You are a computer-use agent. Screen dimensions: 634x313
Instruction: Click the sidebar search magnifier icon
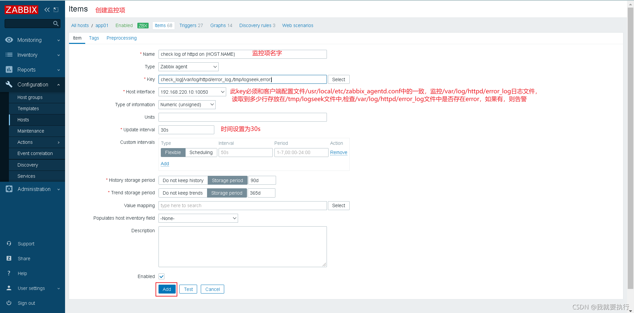56,23
